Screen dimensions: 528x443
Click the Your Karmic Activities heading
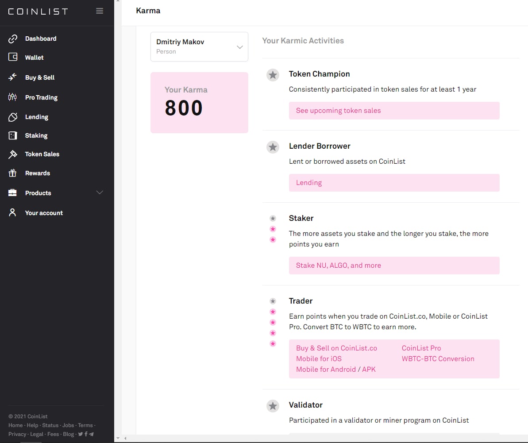303,41
